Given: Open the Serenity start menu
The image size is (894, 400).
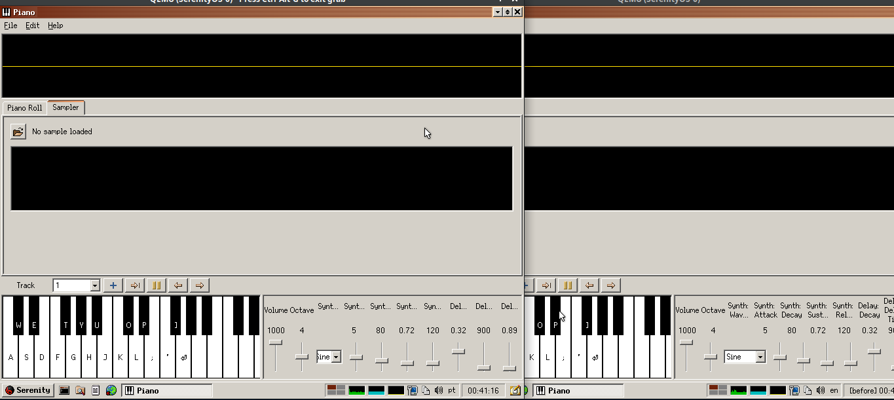Looking at the screenshot, I should point(28,390).
